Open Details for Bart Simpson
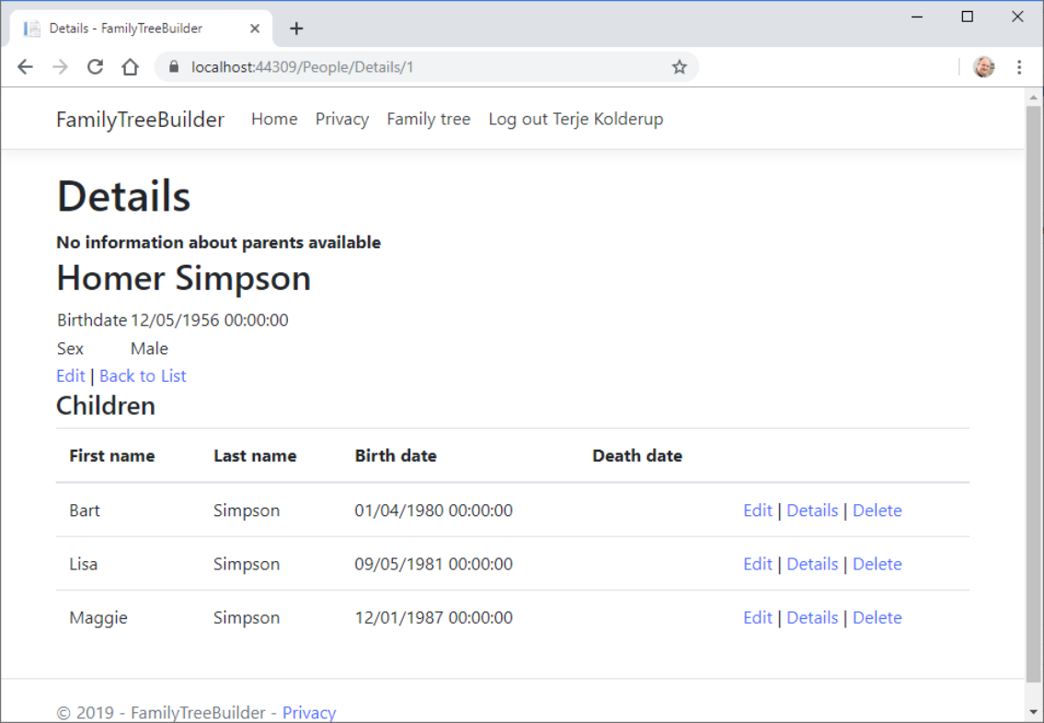Screen dimensions: 1044x723 pos(811,511)
